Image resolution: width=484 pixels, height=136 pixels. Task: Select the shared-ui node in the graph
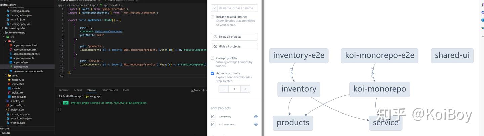[452, 56]
